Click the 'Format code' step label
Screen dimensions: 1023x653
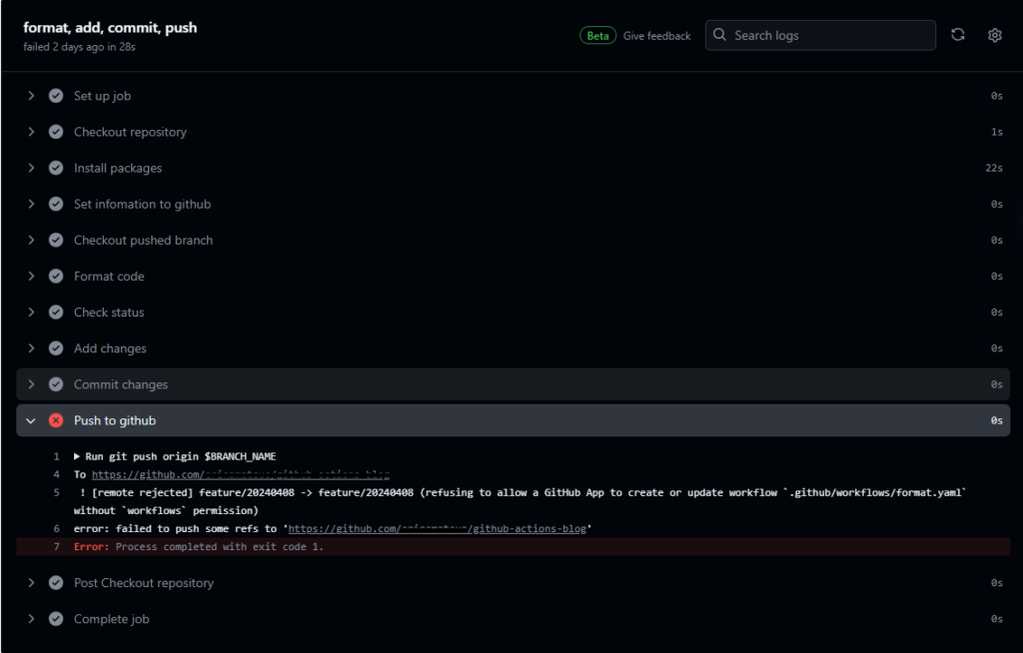(x=109, y=277)
